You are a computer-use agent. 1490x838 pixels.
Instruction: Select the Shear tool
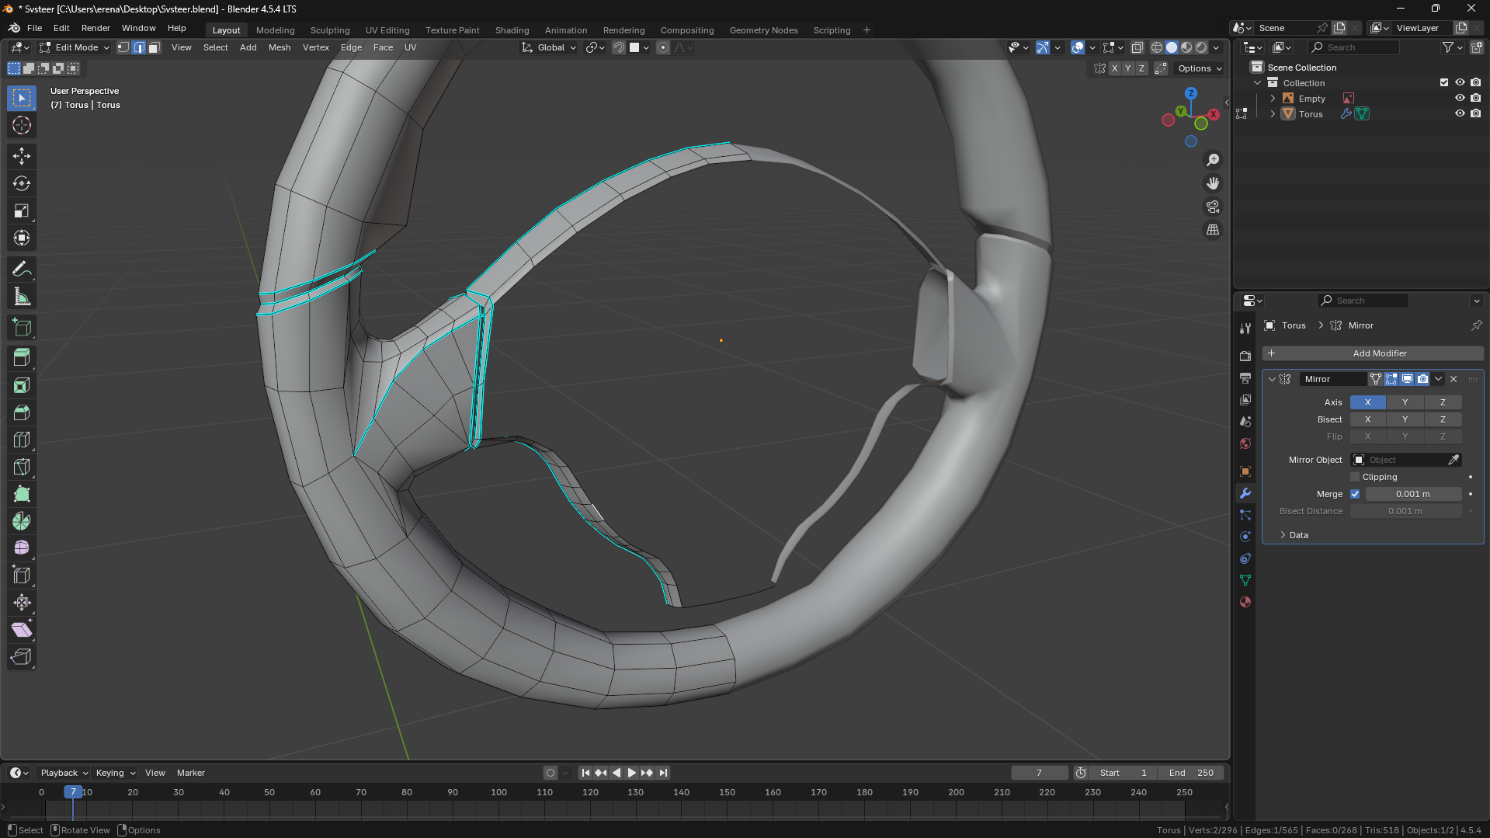(22, 630)
